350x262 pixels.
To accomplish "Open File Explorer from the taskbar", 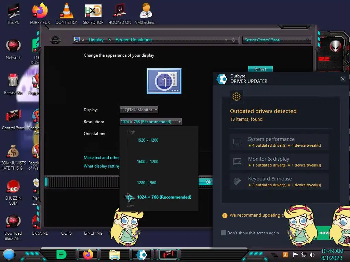I will (x=115, y=254).
